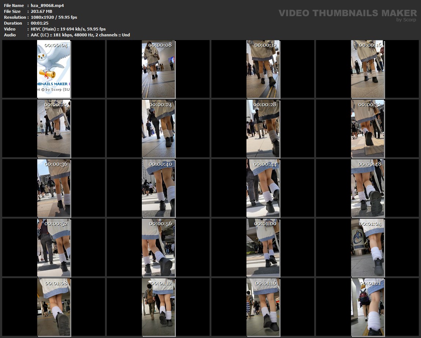The height and width of the screenshot is (338, 421).
Task: Select the thumbnail stamped 00:00:24
Action: click(159, 129)
